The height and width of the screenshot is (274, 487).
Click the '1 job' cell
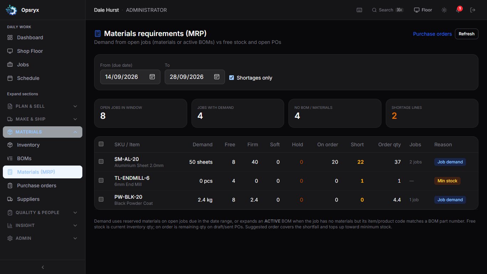pos(414,200)
